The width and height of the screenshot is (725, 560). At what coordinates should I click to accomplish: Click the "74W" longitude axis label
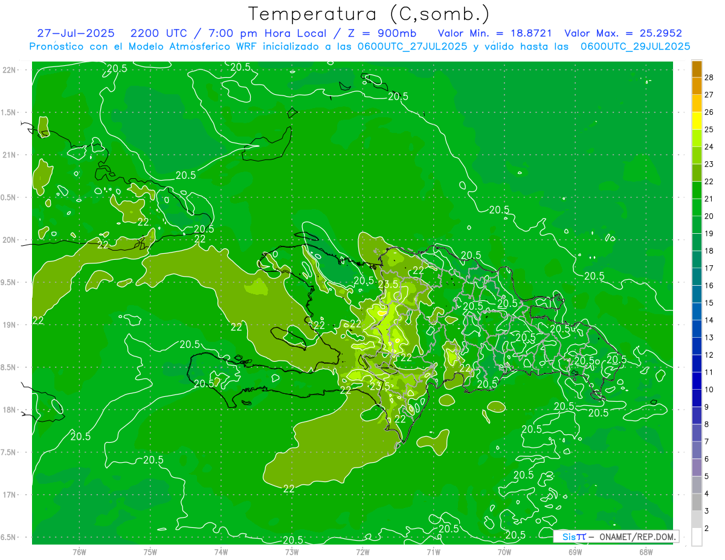(x=221, y=552)
